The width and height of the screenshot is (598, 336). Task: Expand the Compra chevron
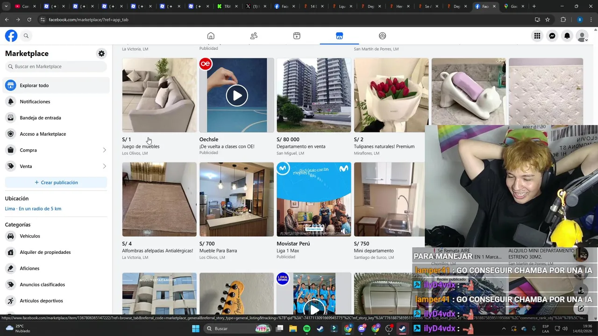point(104,150)
